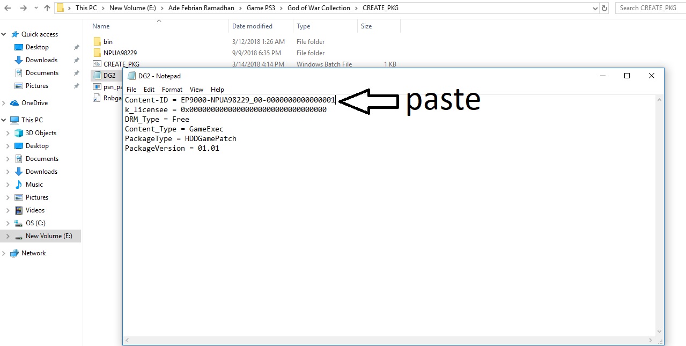This screenshot has width=686, height=346.
Task: Collapse the Quick access section
Action: click(x=4, y=34)
